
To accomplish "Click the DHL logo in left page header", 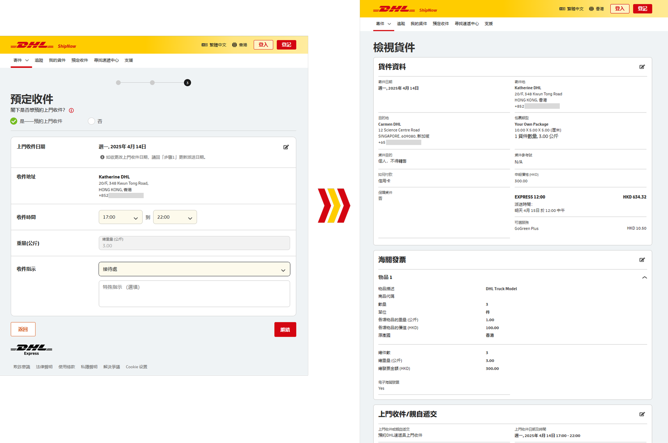I will 32,45.
